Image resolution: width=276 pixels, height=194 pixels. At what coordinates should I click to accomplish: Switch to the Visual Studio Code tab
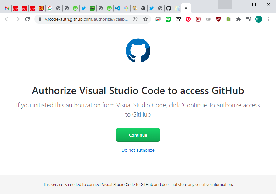[x=118, y=8]
